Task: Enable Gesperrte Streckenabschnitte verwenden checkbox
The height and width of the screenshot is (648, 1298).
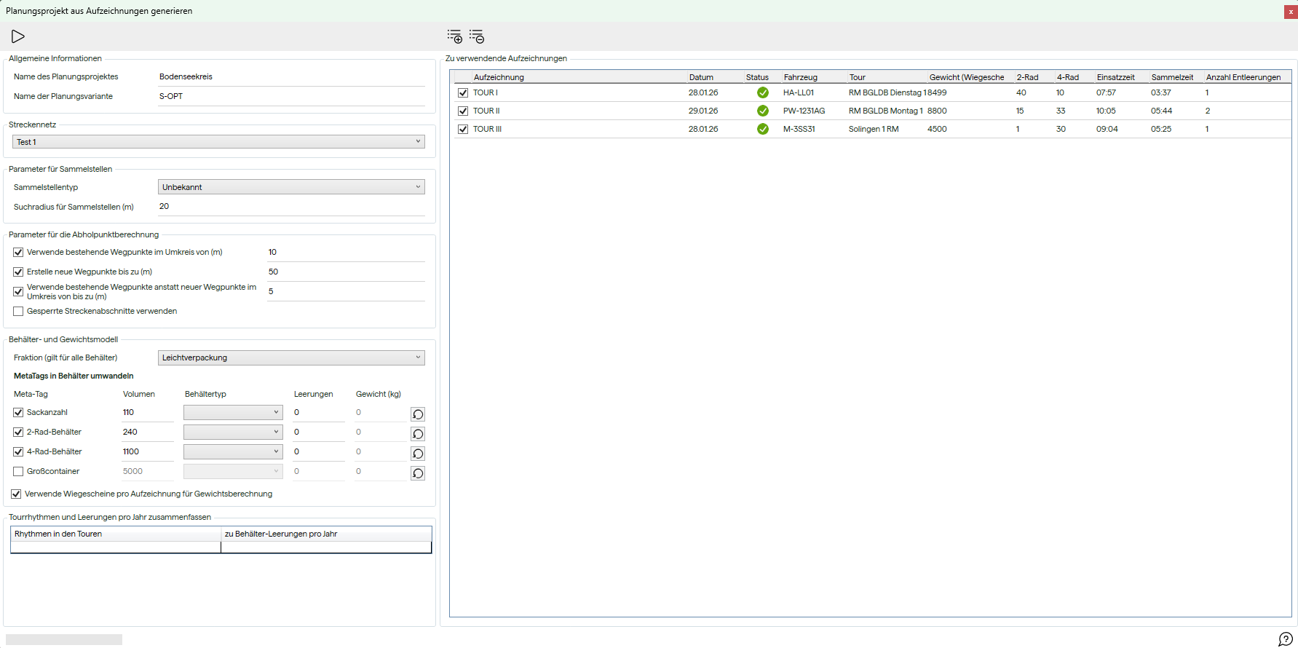Action: click(x=19, y=312)
